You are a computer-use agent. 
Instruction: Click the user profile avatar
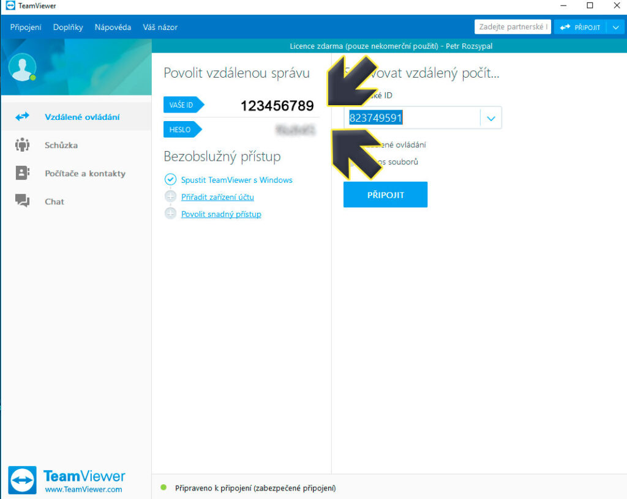coord(22,67)
